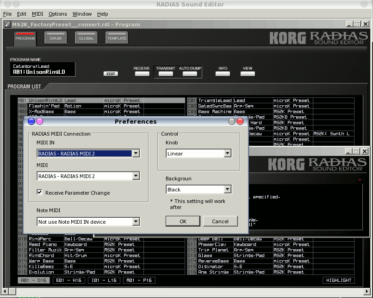Click the left arrow of the horizontal scrollbar
Viewport: 373px width, 298px height.
pyautogui.click(x=5, y=291)
